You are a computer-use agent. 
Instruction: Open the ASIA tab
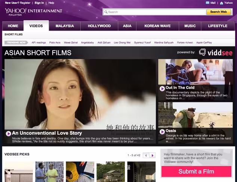coord(127,26)
